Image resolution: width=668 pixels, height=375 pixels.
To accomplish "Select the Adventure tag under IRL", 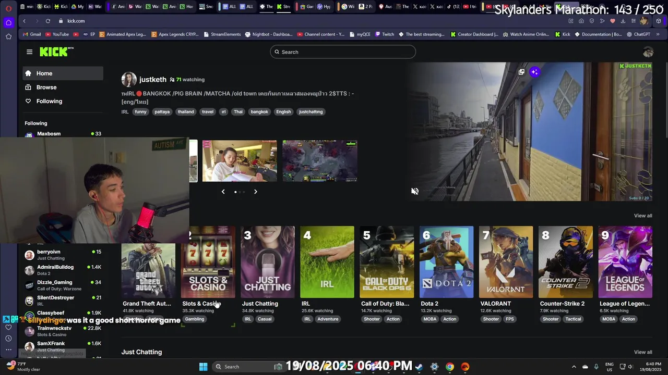I will pyautogui.click(x=328, y=319).
